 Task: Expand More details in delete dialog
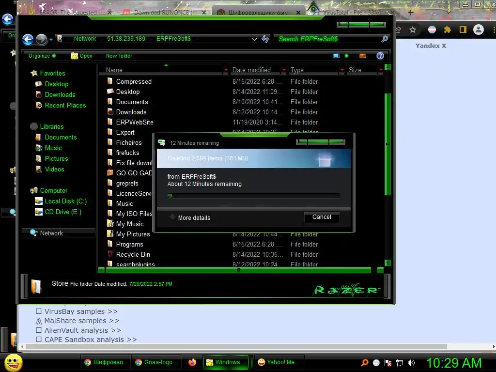click(x=190, y=217)
